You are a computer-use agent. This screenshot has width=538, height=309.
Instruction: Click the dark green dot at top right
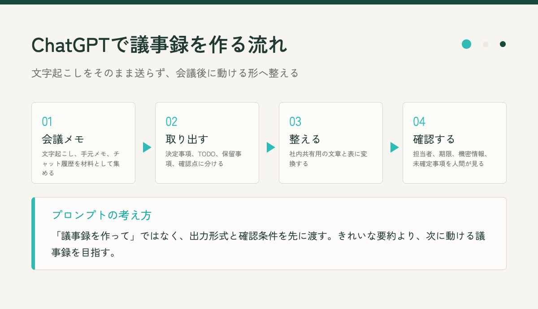pos(503,44)
